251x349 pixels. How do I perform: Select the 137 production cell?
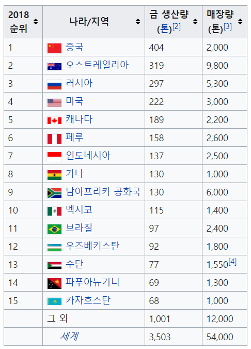[x=174, y=156]
